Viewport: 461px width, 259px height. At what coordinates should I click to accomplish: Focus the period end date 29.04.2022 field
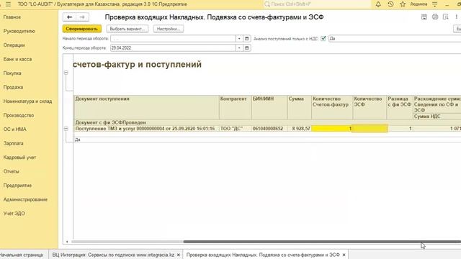pos(173,48)
